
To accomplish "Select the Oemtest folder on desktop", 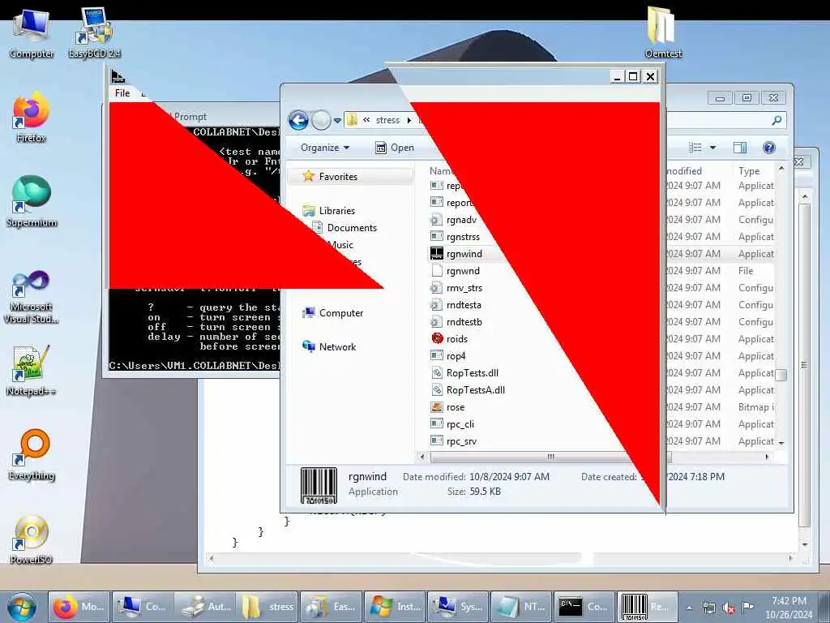I will [663, 32].
